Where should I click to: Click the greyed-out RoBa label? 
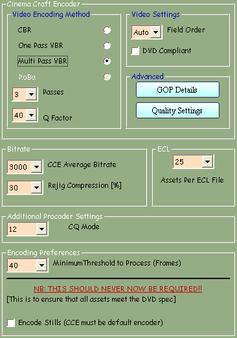click(x=27, y=77)
